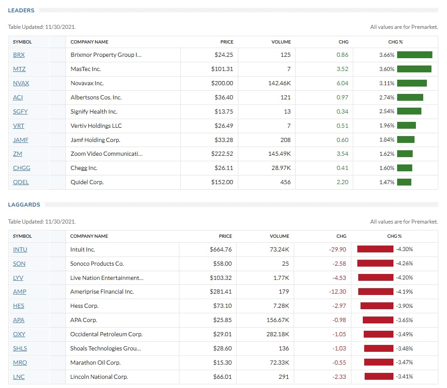Sort Leaders table by CHG % header
The height and width of the screenshot is (388, 447).
[395, 42]
